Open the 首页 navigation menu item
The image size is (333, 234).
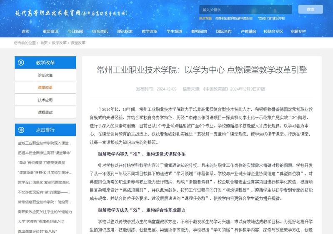(x=26, y=31)
